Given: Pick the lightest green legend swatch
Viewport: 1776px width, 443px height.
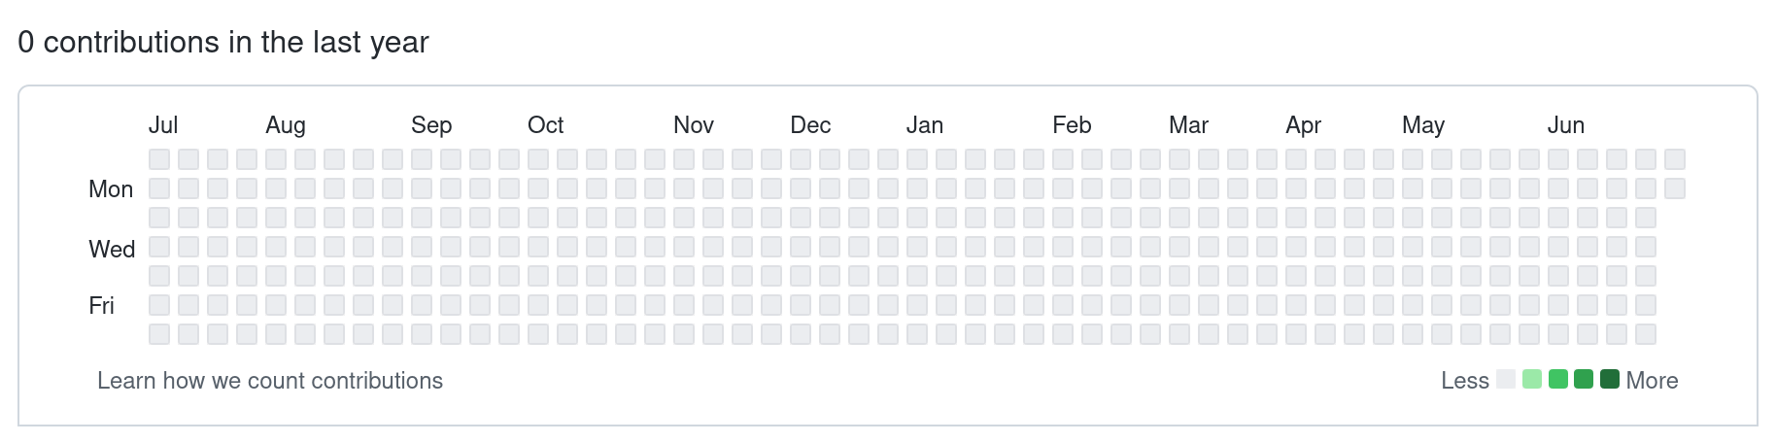Looking at the screenshot, I should [x=1532, y=380].
